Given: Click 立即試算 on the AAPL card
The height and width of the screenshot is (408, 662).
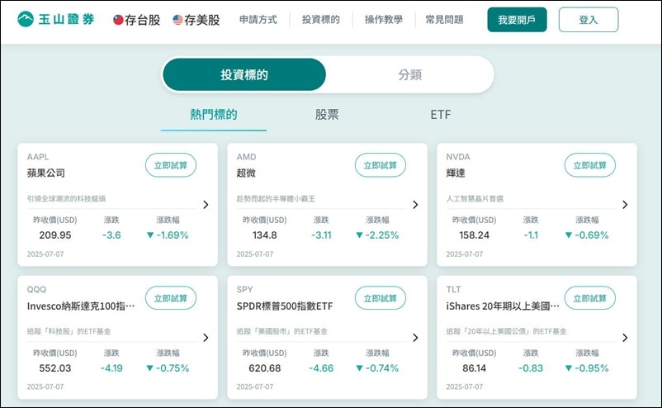Looking at the screenshot, I should point(171,165).
